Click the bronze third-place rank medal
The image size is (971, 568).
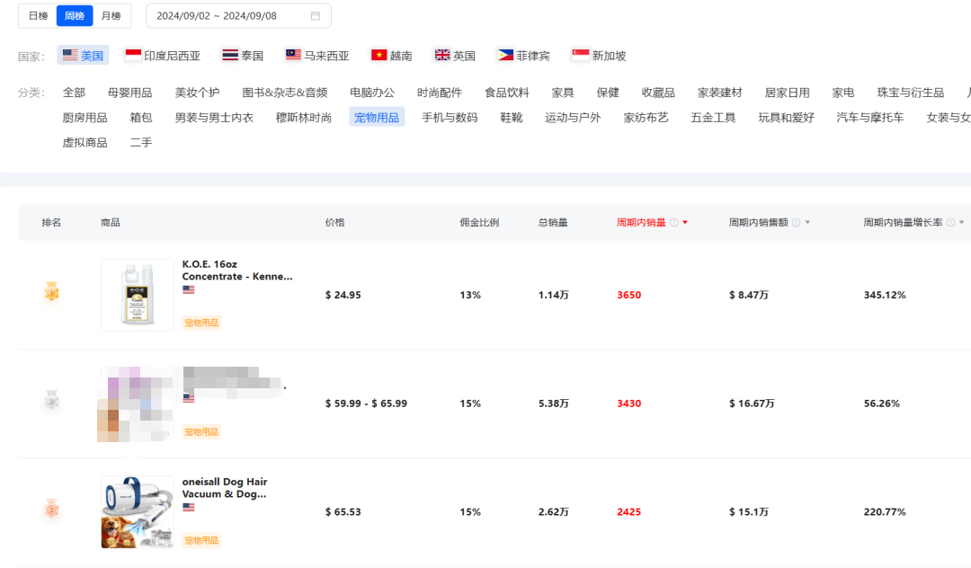52,510
